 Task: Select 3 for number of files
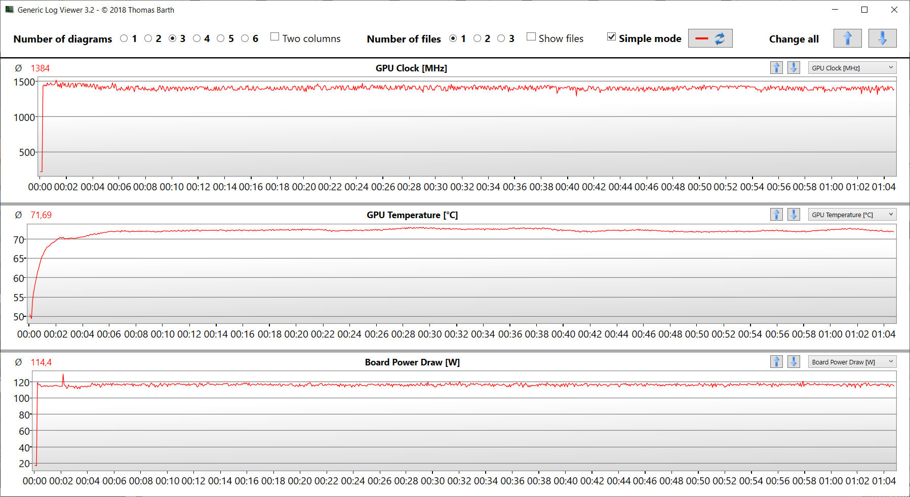click(x=501, y=38)
